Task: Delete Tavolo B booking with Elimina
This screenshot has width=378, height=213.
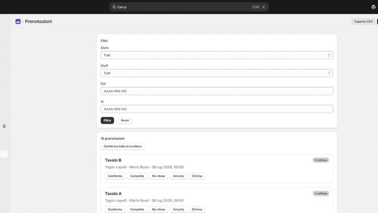Action: point(197,176)
